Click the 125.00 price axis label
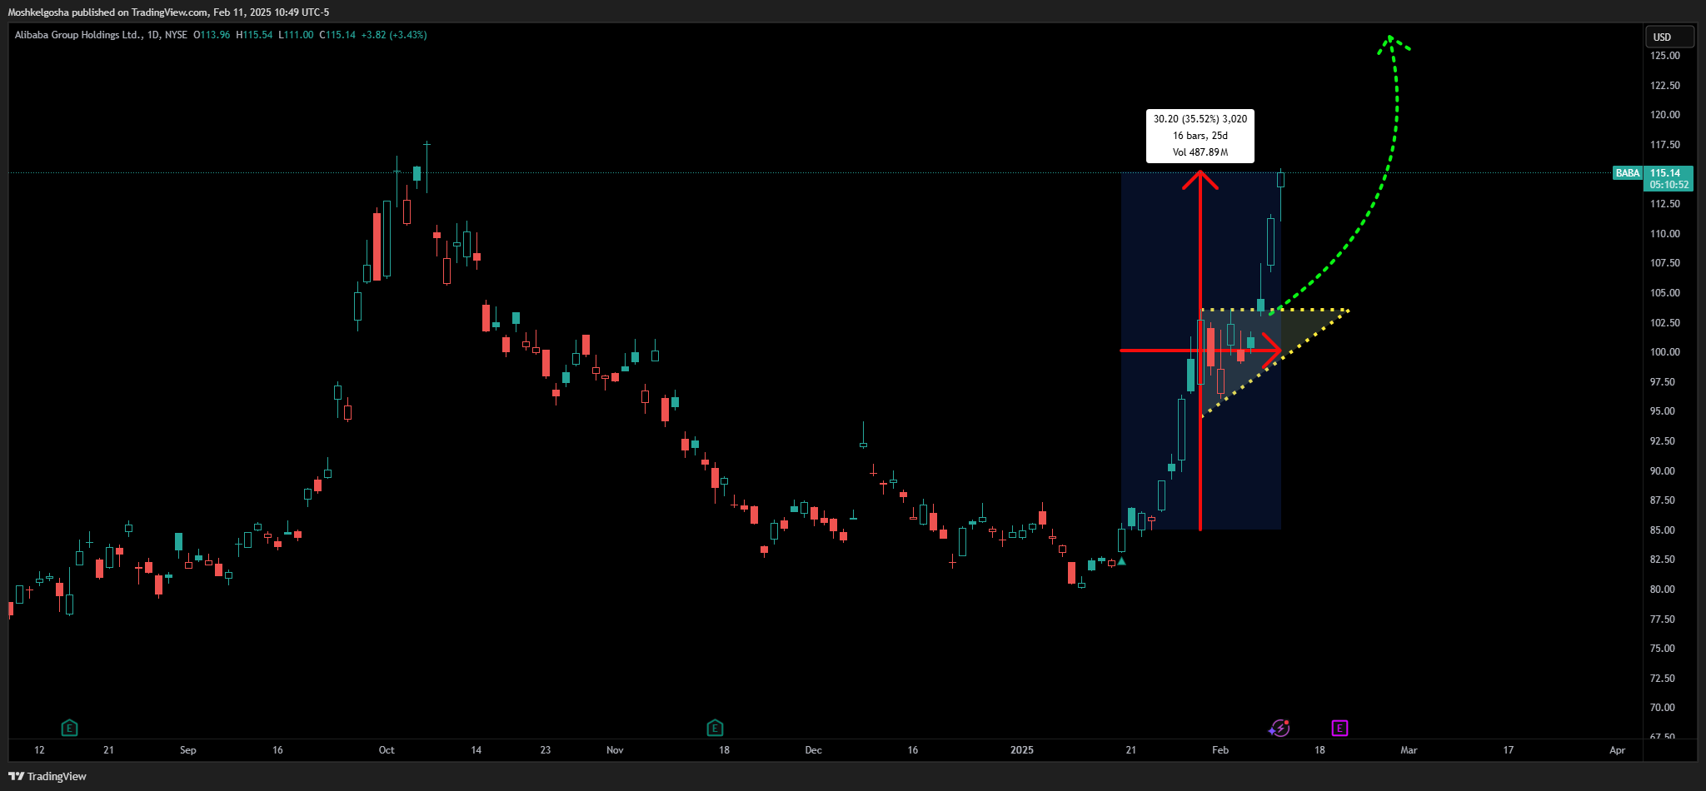Screen dimensions: 1706x791 coord(1665,56)
